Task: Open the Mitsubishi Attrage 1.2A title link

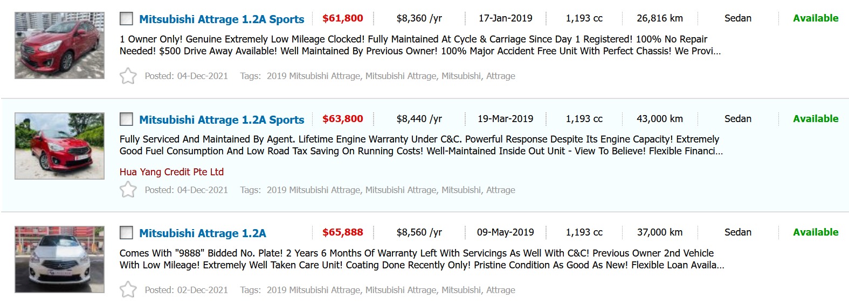Action: (x=203, y=233)
